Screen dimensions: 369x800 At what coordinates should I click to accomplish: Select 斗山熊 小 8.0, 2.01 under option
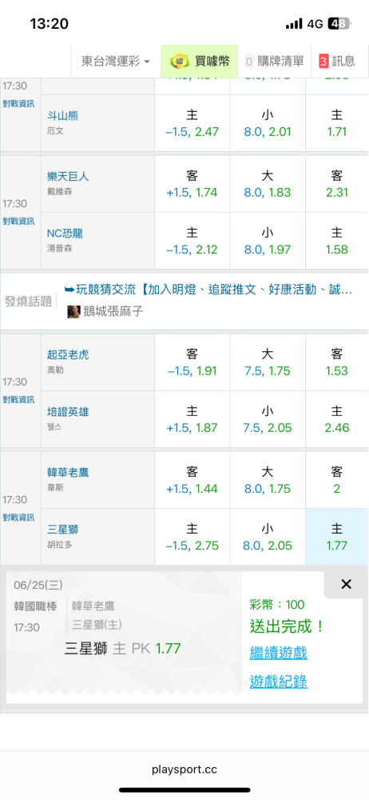coord(268,123)
